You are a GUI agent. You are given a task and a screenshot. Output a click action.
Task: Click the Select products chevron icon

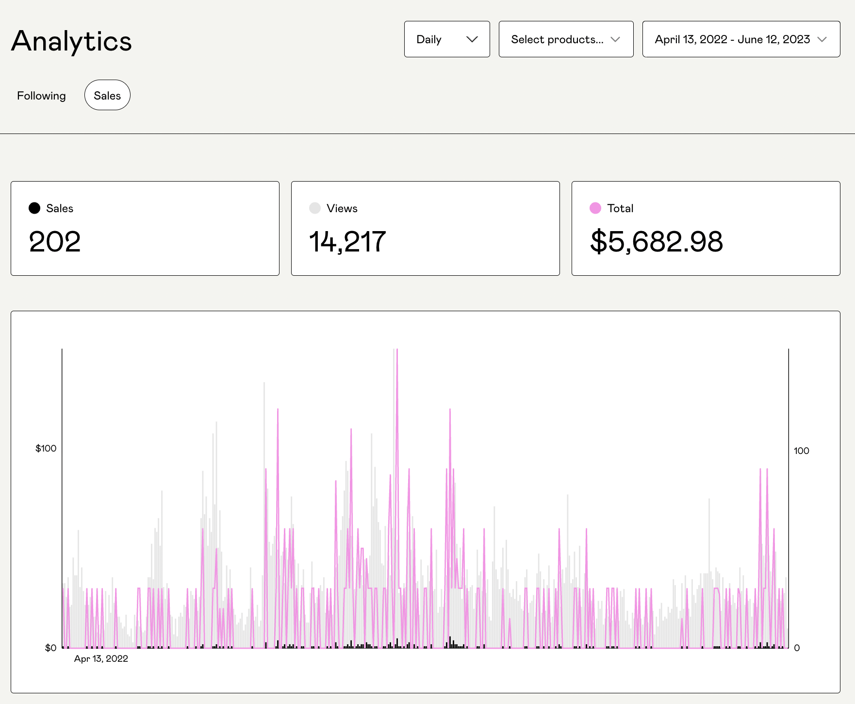[x=614, y=40]
